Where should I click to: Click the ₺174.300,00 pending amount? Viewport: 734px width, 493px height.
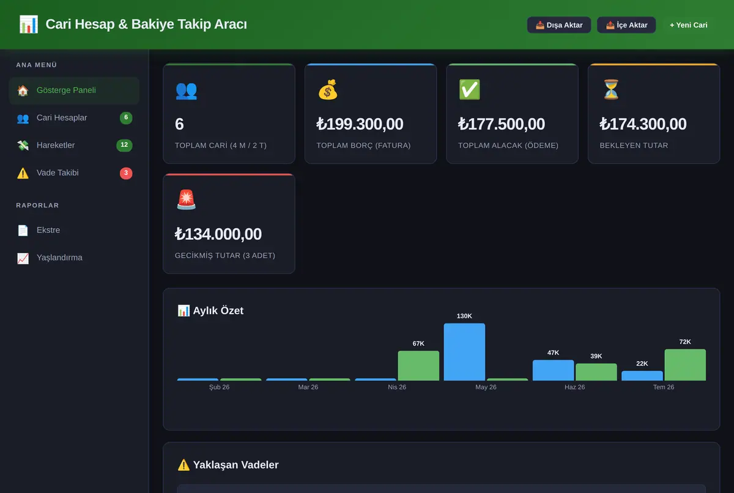click(x=643, y=124)
